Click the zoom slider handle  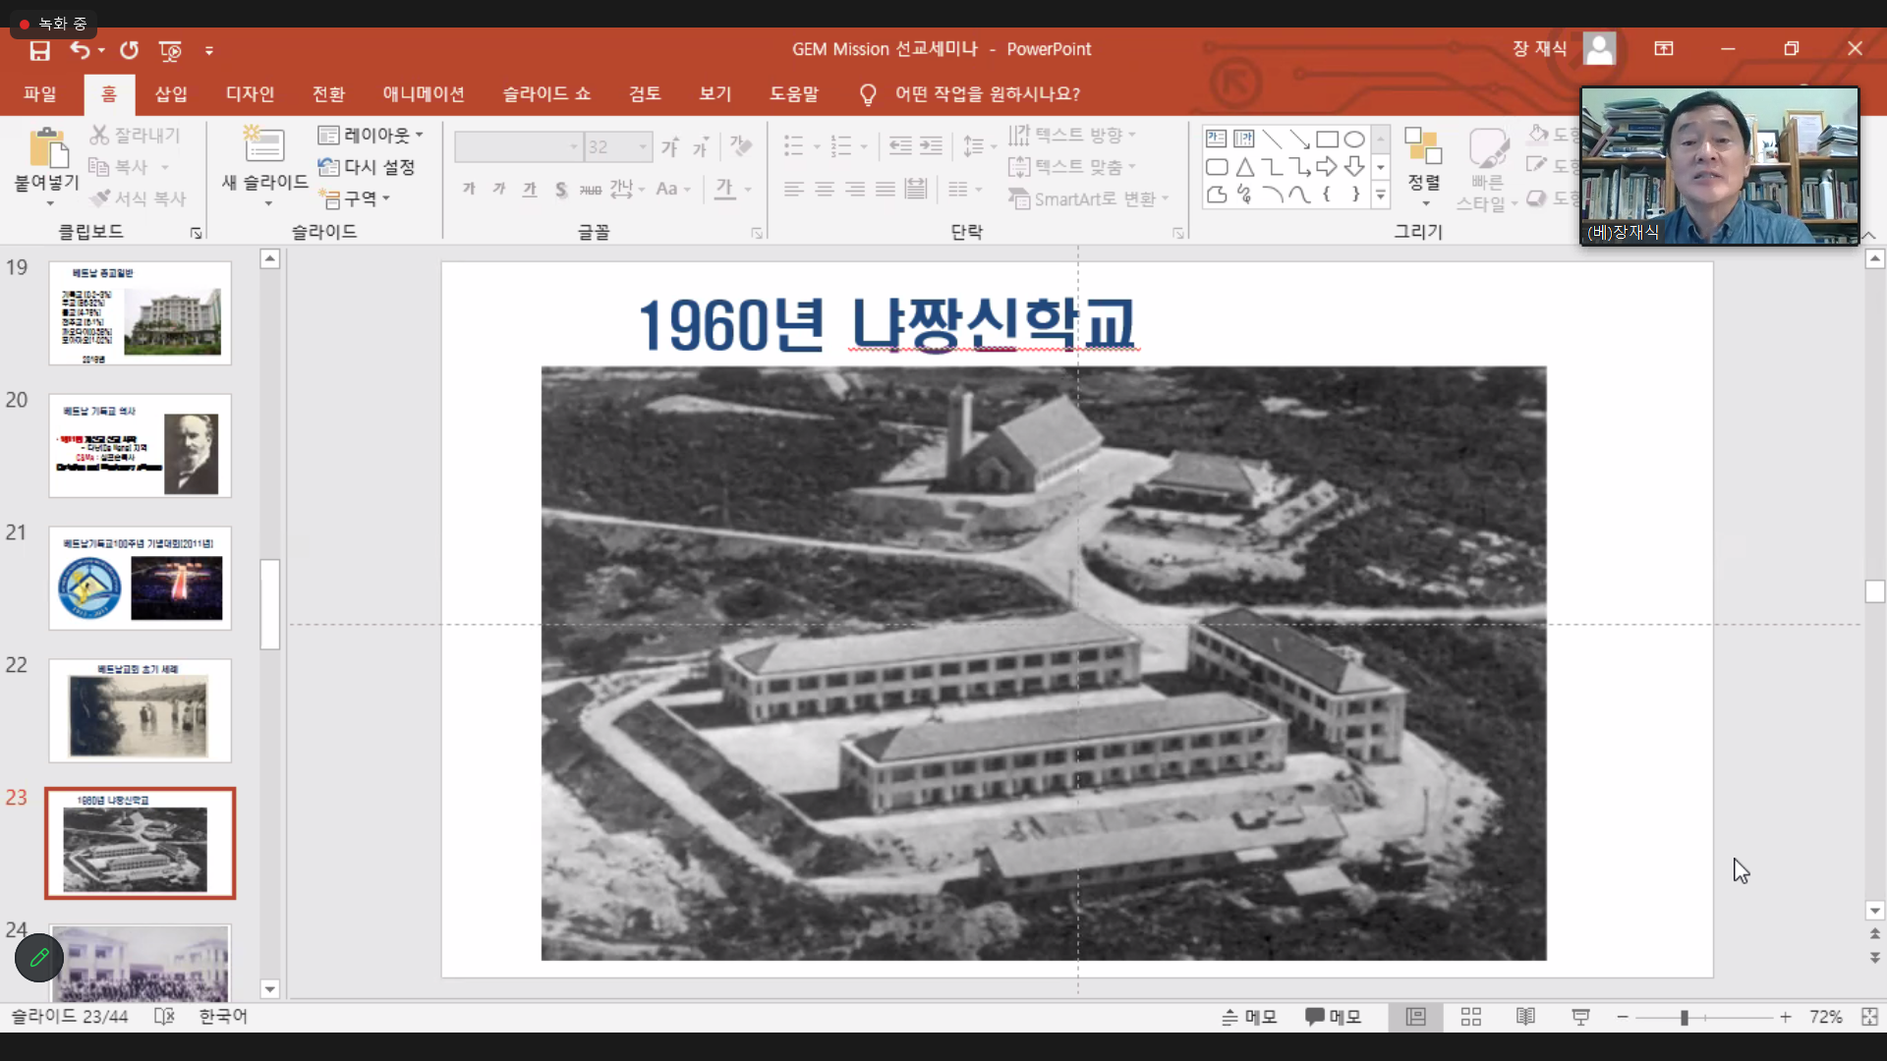tap(1684, 1018)
